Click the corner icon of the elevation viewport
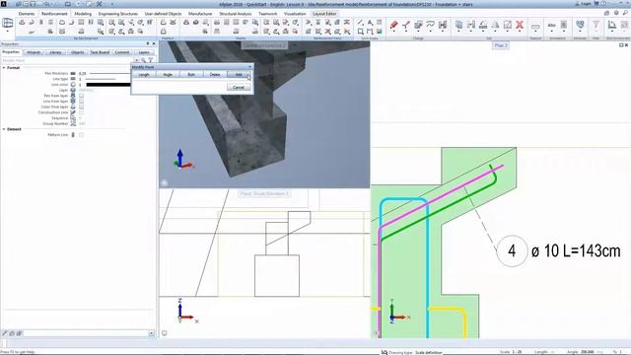This screenshot has height=355, width=631. (x=165, y=333)
